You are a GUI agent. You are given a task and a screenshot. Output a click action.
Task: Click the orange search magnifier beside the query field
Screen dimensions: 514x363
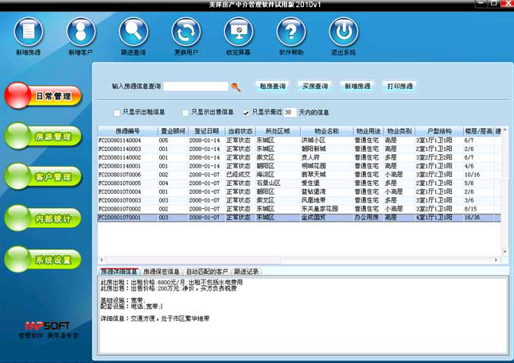point(236,87)
